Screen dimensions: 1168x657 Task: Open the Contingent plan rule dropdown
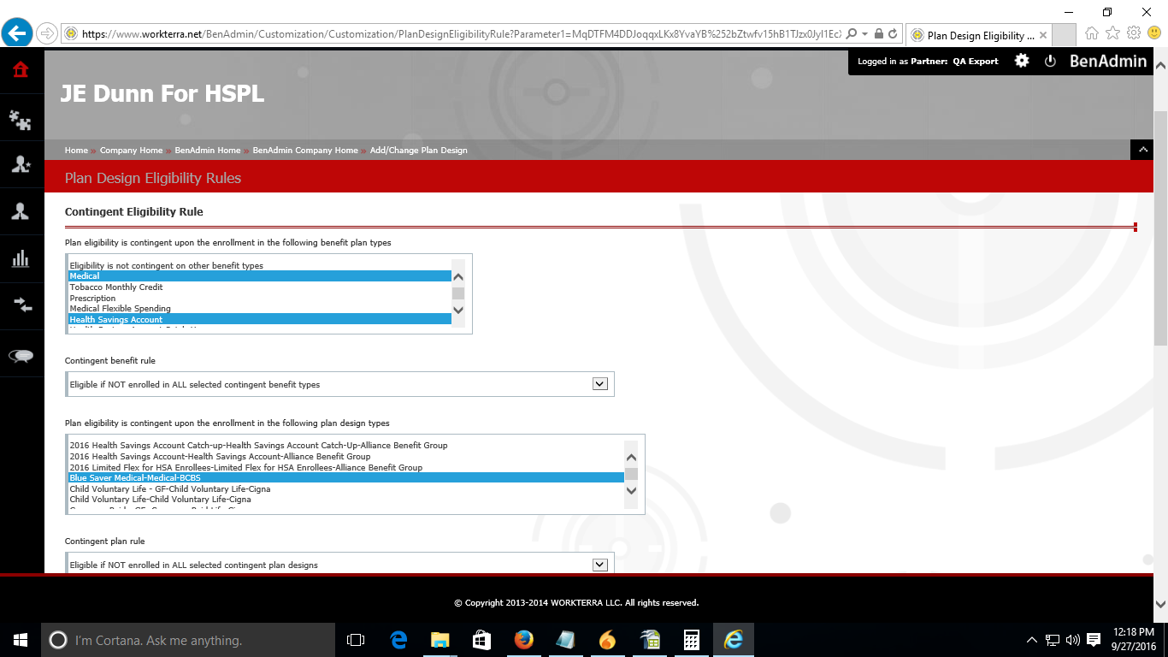click(600, 565)
